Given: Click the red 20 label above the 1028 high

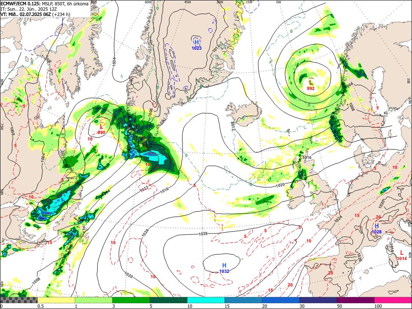Looking at the screenshot, I should (378, 217).
